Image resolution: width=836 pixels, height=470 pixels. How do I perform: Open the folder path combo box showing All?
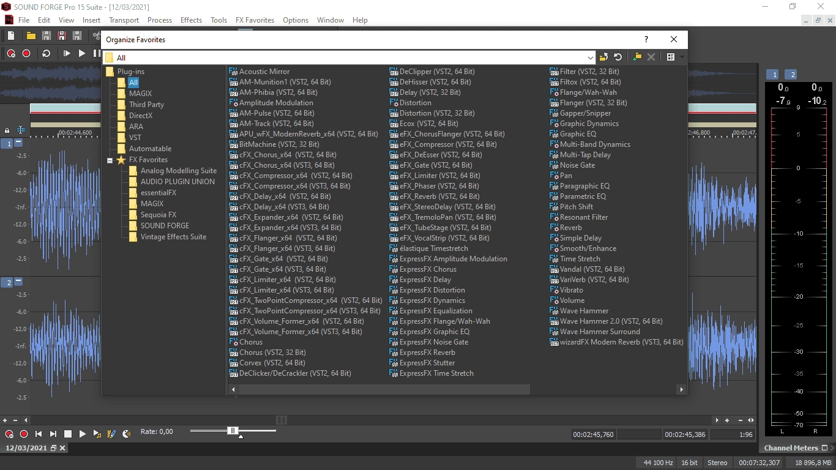(x=349, y=58)
